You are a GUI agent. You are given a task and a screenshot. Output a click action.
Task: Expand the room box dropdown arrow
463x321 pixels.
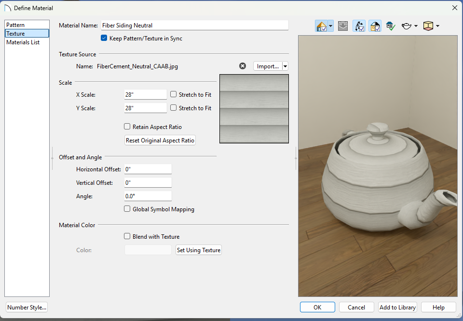(x=437, y=26)
